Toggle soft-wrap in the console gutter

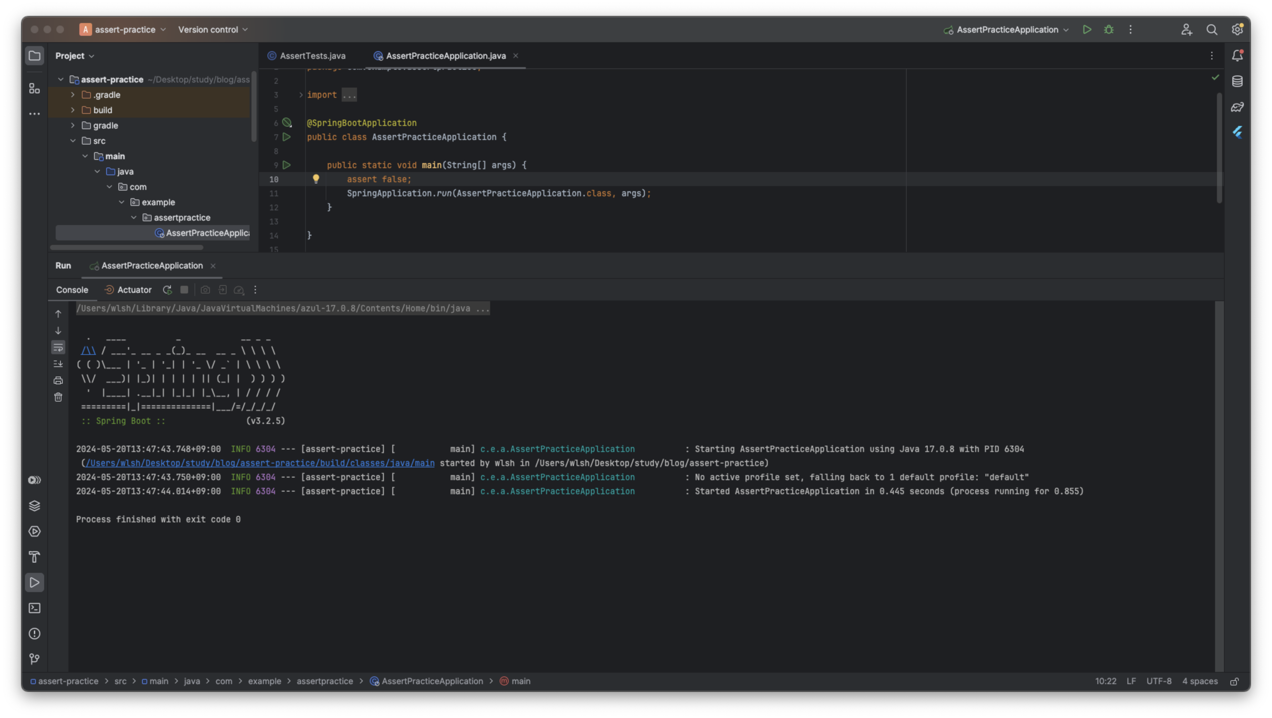58,347
